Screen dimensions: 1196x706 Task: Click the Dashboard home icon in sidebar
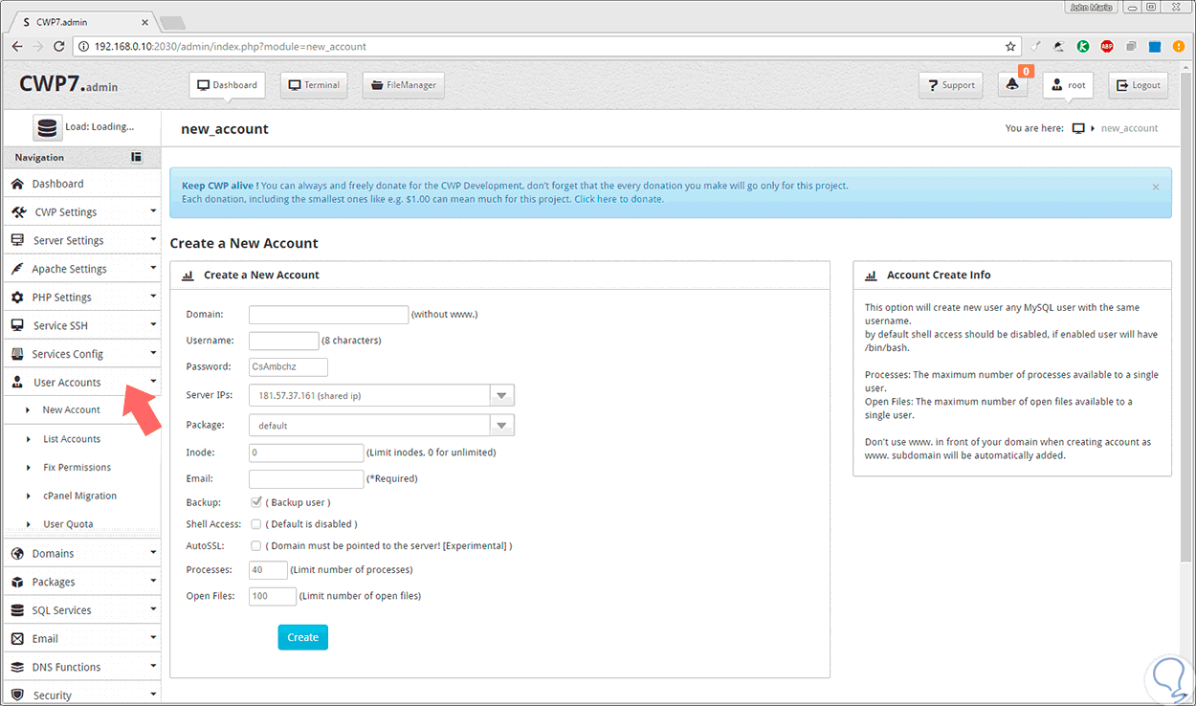pyautogui.click(x=17, y=184)
